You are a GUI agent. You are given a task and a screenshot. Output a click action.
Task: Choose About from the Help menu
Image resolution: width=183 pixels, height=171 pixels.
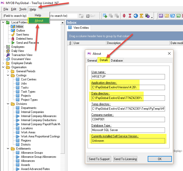[39, 21]
